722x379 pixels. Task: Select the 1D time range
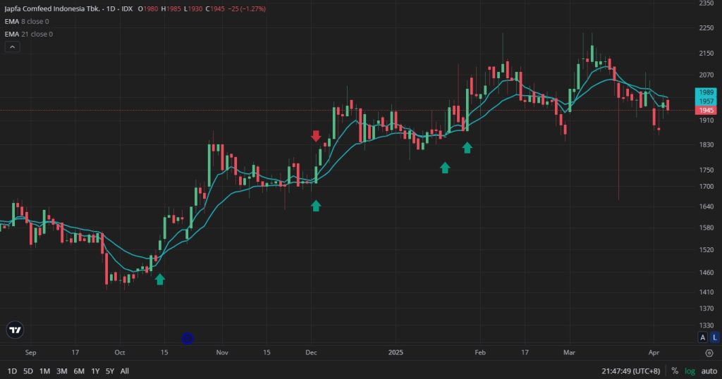coord(12,371)
